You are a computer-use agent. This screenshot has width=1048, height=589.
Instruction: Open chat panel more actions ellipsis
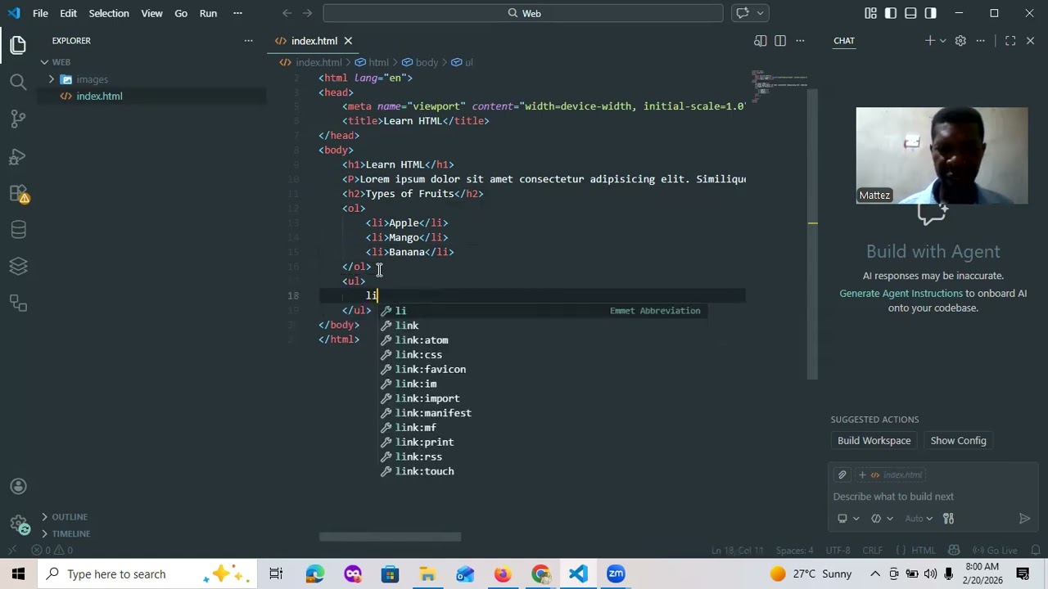980,41
